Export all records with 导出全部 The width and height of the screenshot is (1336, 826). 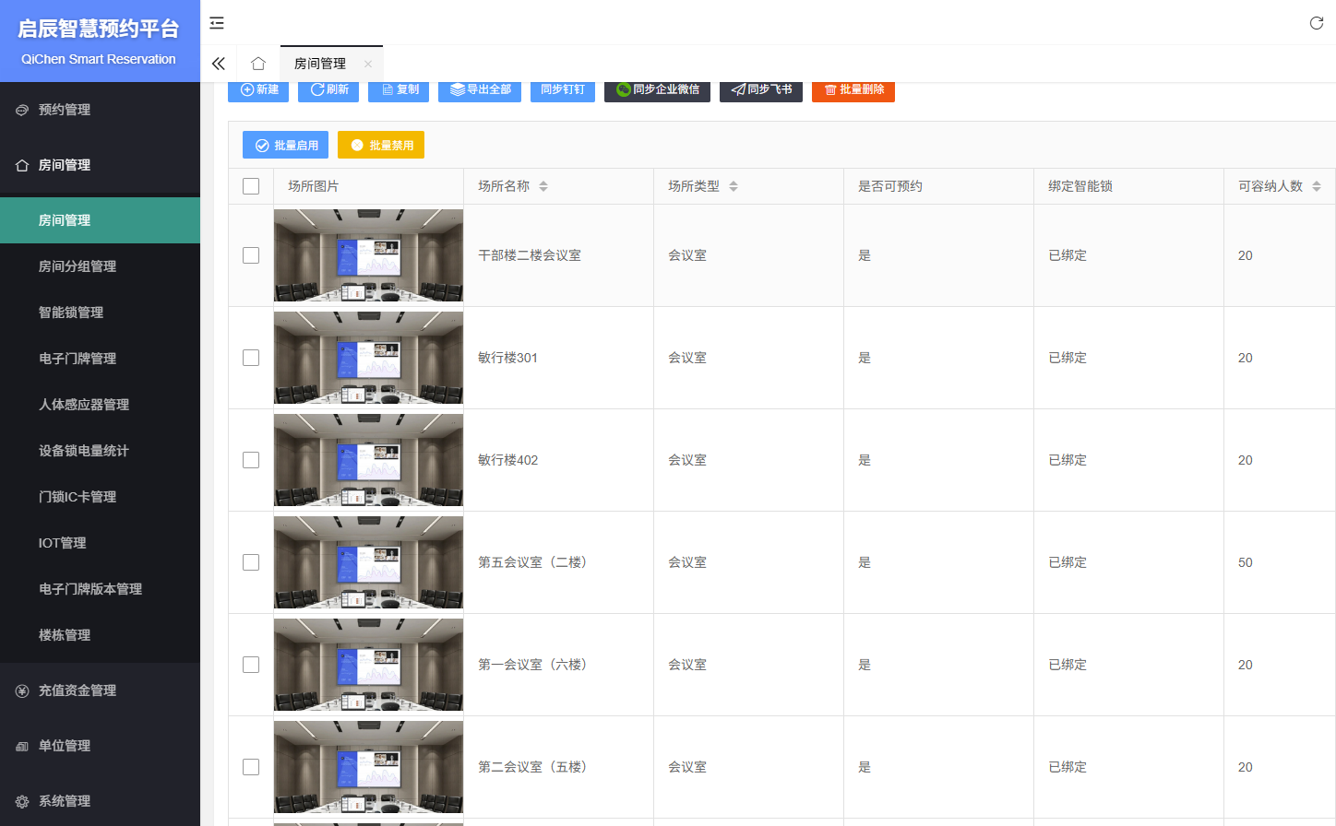coord(480,90)
